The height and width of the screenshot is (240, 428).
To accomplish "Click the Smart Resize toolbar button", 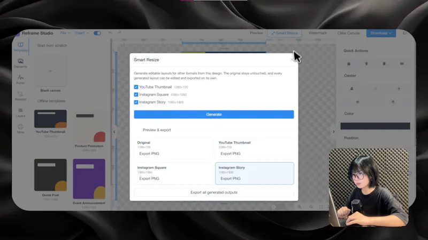I will [285, 33].
